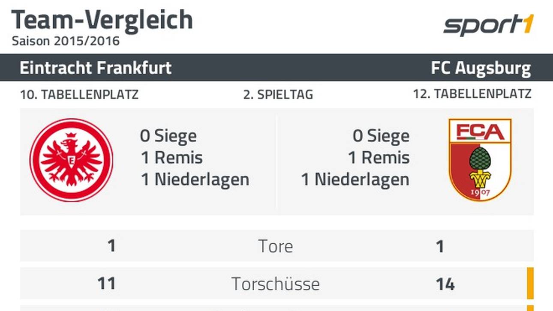Open the sport1 logo

[489, 25]
